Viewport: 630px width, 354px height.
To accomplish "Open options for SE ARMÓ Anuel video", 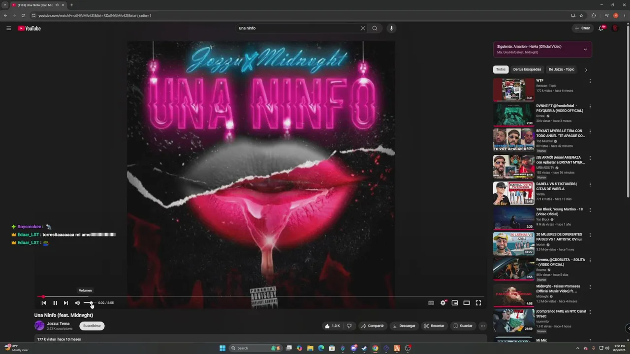I will click(x=590, y=158).
